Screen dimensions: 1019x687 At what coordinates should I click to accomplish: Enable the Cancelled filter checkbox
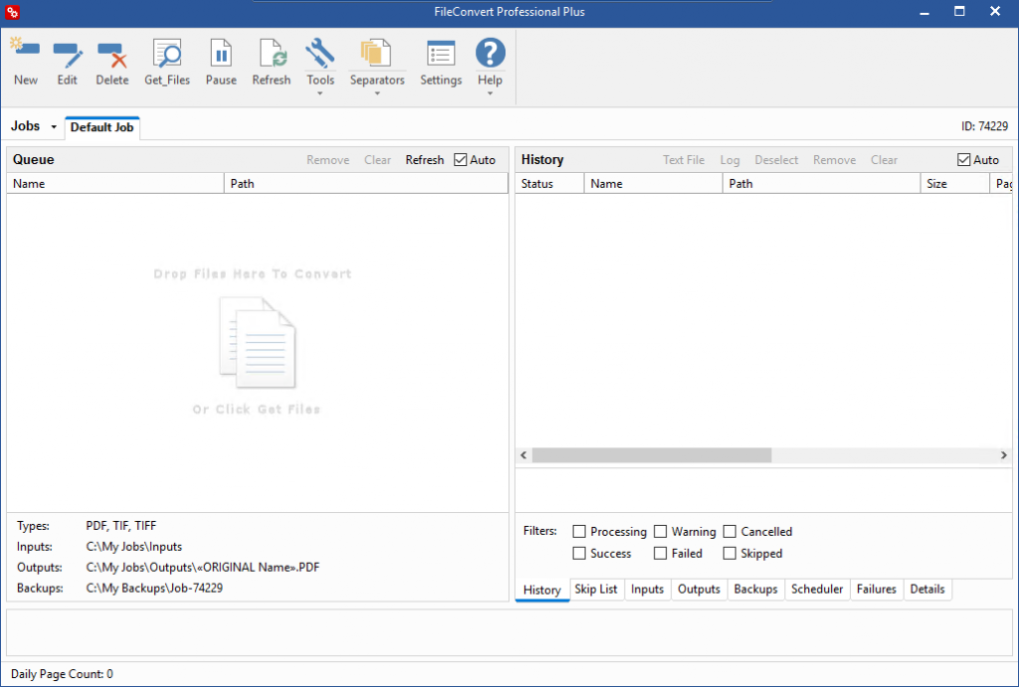(729, 532)
